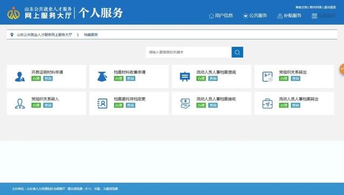Open the 附件列表 link
The image size is (344, 195).
[316, 7]
